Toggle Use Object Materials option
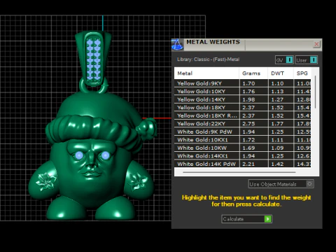The height and width of the screenshot is (252, 336). click(281, 184)
